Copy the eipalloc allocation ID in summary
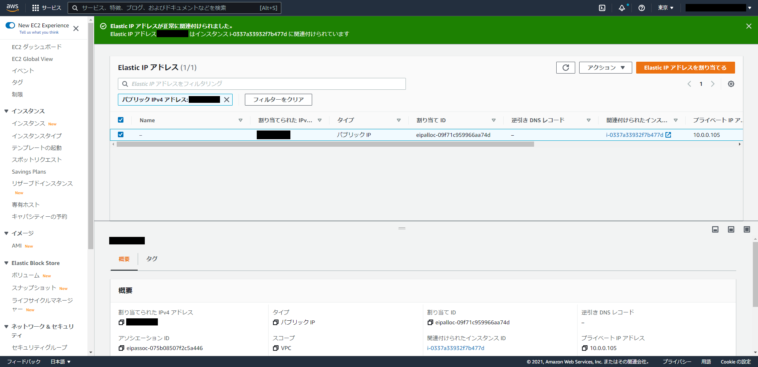 [430, 322]
